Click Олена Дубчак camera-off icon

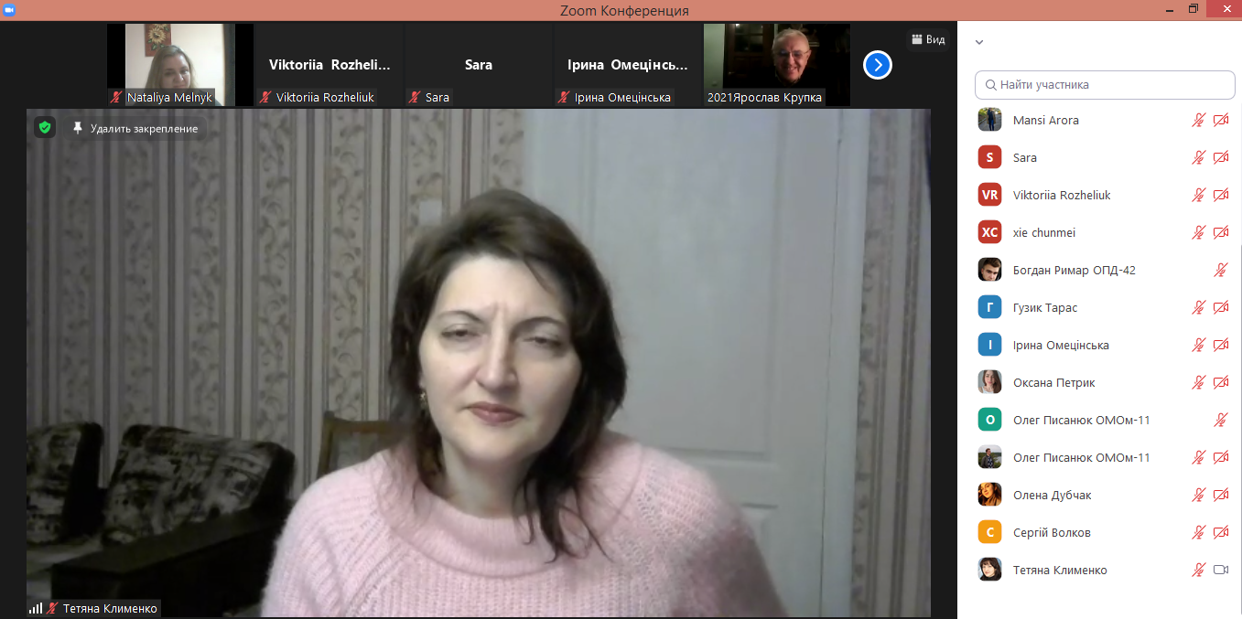click(1221, 495)
